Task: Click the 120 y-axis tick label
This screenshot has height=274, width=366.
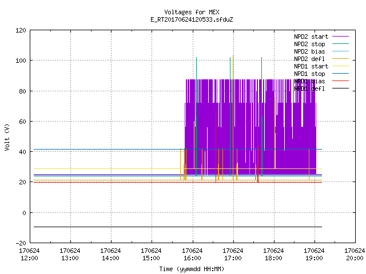Action: (x=21, y=30)
